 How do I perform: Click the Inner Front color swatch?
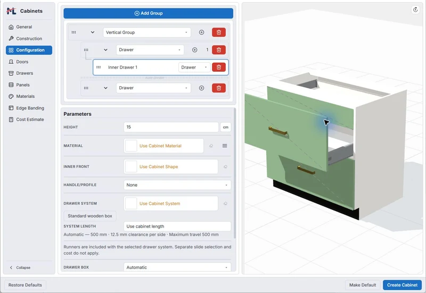tap(131, 166)
